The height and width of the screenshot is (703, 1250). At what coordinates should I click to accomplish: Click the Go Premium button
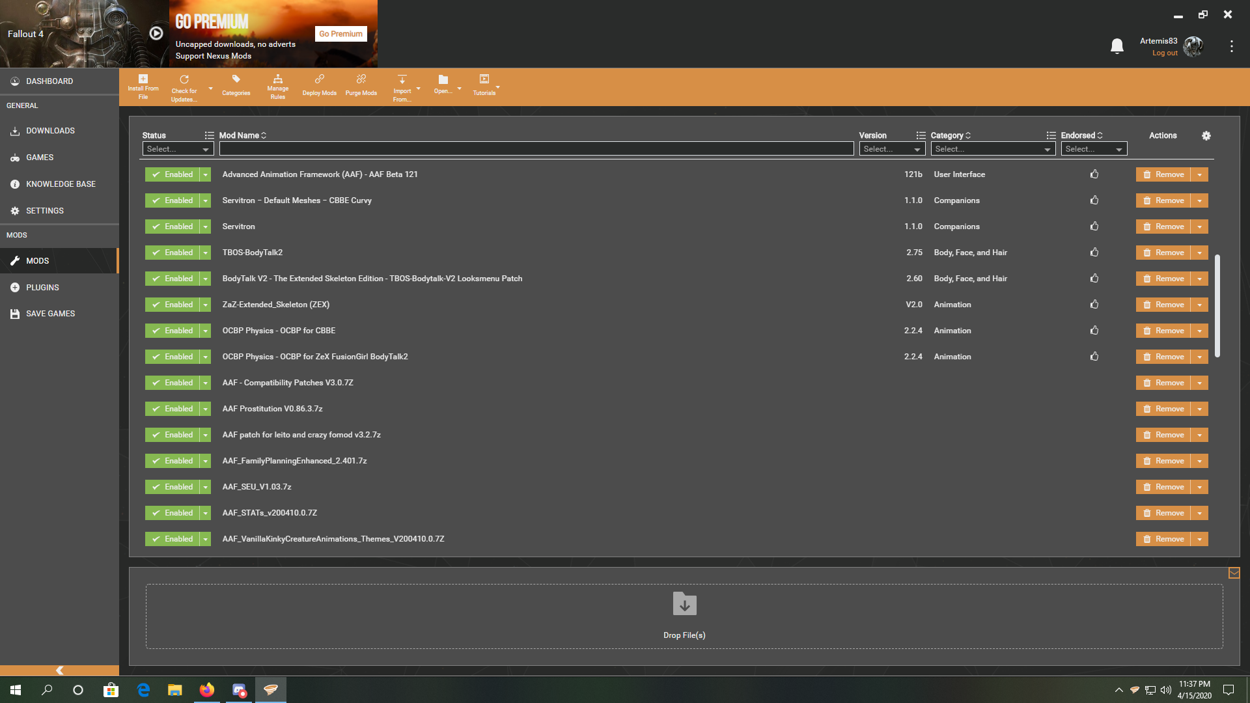340,34
